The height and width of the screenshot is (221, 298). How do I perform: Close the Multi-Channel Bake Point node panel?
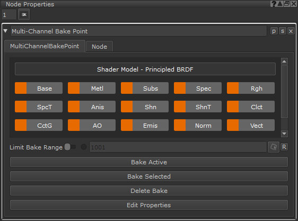point(291,31)
